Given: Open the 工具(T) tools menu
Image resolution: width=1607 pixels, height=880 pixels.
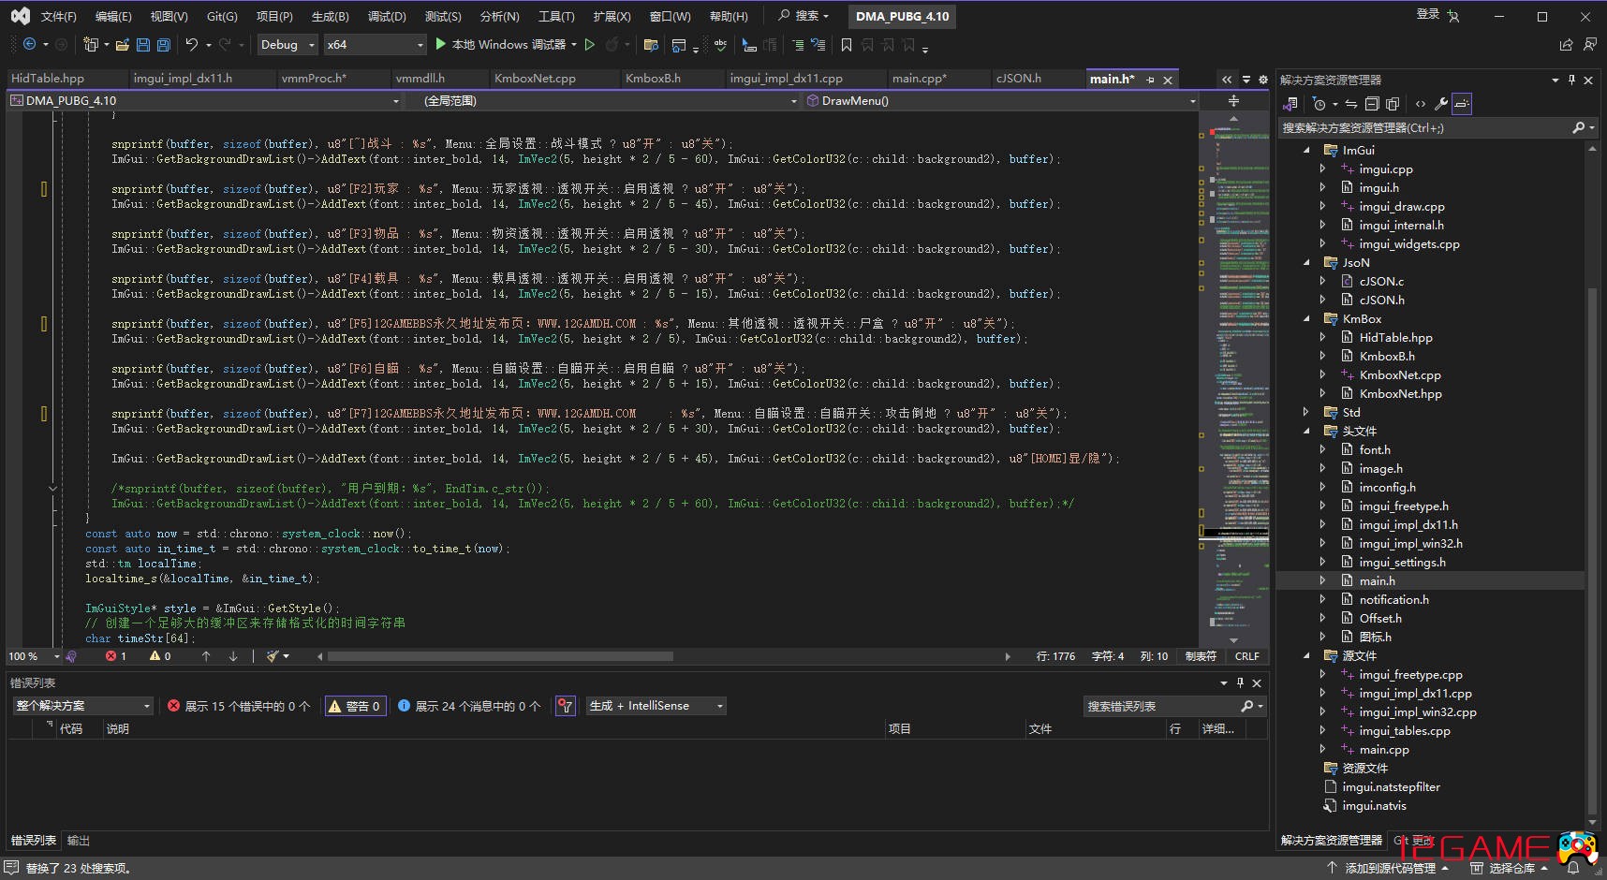Looking at the screenshot, I should (556, 16).
